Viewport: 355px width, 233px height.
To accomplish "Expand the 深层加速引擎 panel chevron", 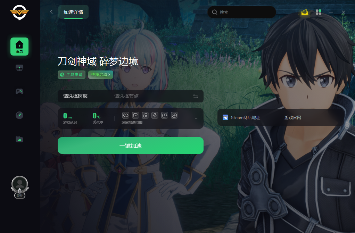I will (x=196, y=118).
